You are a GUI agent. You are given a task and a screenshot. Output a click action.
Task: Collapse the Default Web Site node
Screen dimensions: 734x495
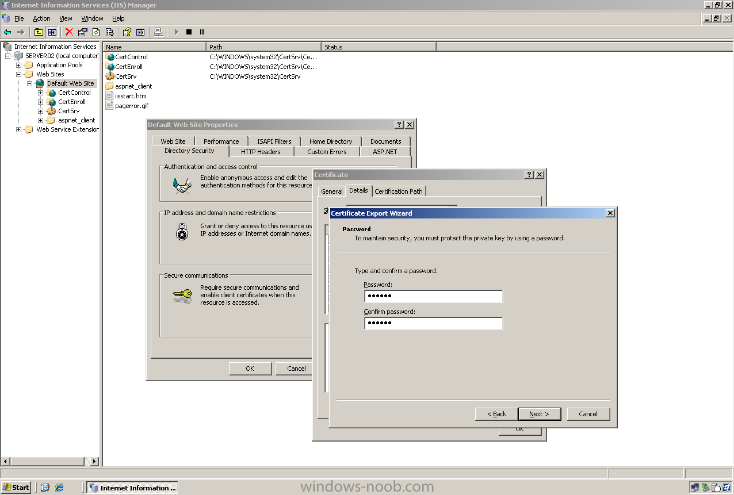[x=30, y=83]
